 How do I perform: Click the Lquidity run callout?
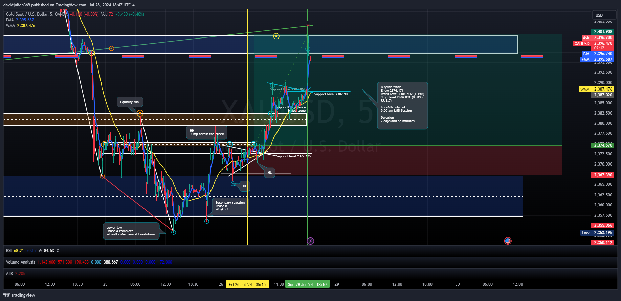pyautogui.click(x=130, y=102)
